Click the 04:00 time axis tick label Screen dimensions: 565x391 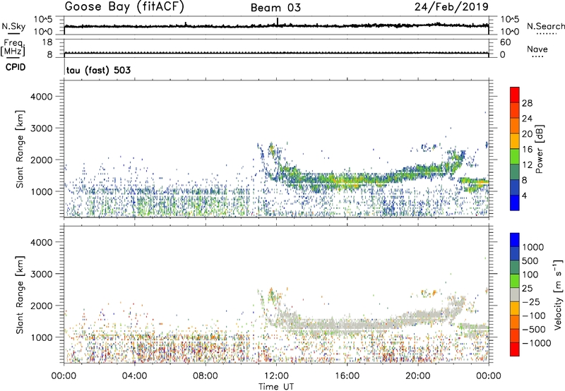pos(134,376)
